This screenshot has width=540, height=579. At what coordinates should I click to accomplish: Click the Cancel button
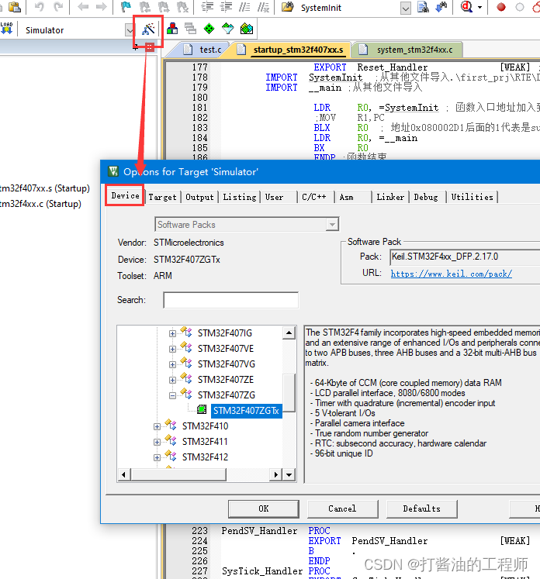342,508
